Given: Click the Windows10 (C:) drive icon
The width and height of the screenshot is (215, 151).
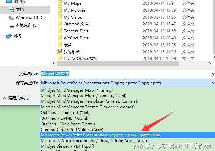Looking at the screenshot, I should (11, 18).
